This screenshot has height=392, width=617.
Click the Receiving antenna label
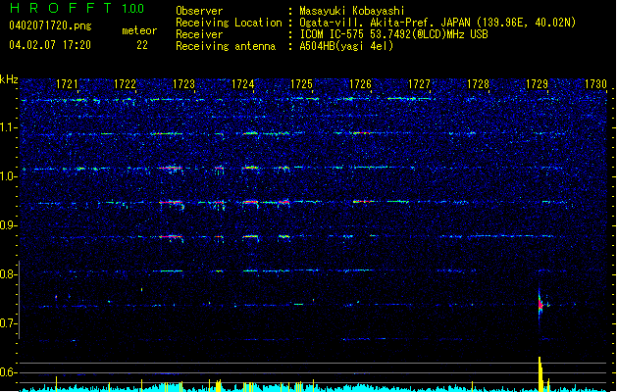coord(226,46)
